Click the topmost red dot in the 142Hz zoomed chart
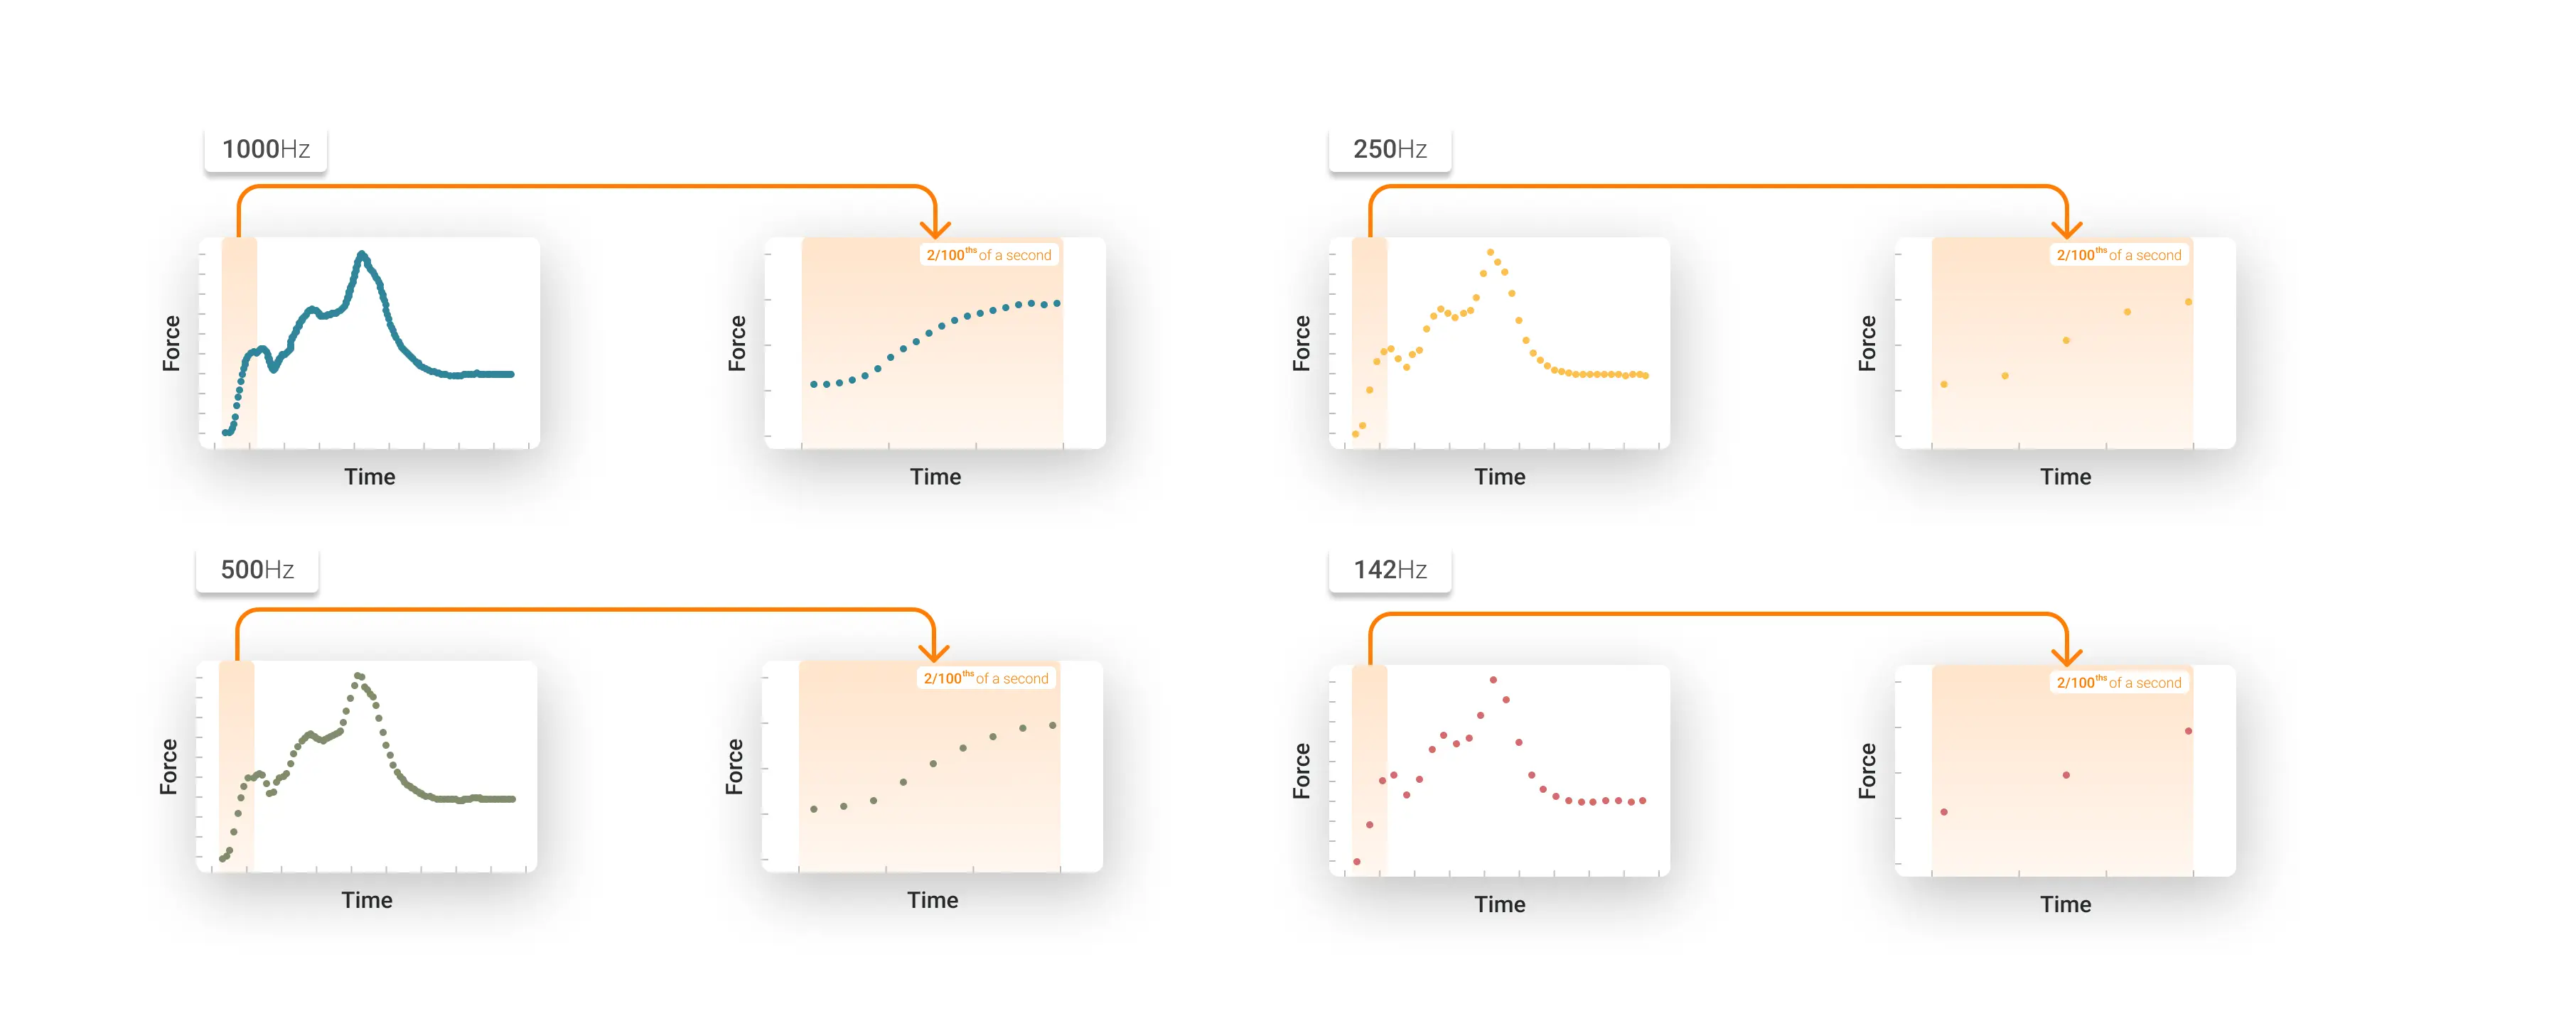The image size is (2576, 1023). coord(2189,731)
